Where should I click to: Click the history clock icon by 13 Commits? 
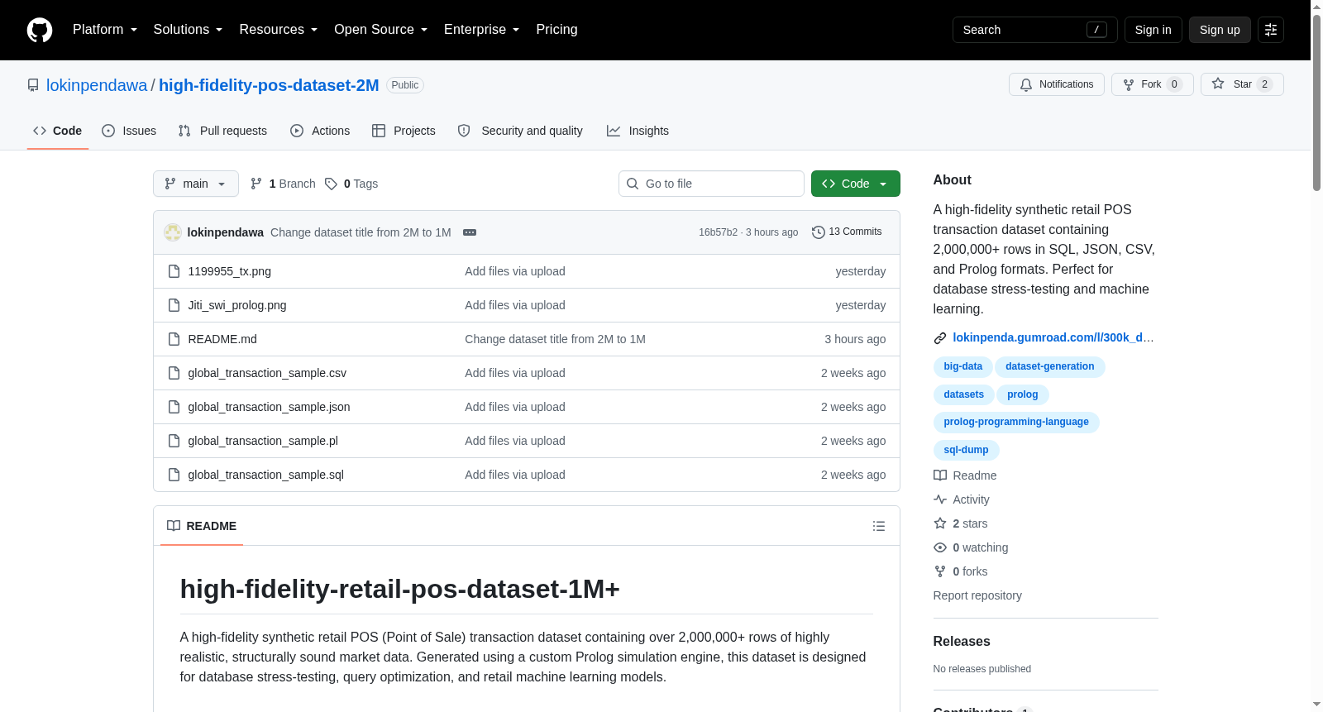tap(819, 232)
